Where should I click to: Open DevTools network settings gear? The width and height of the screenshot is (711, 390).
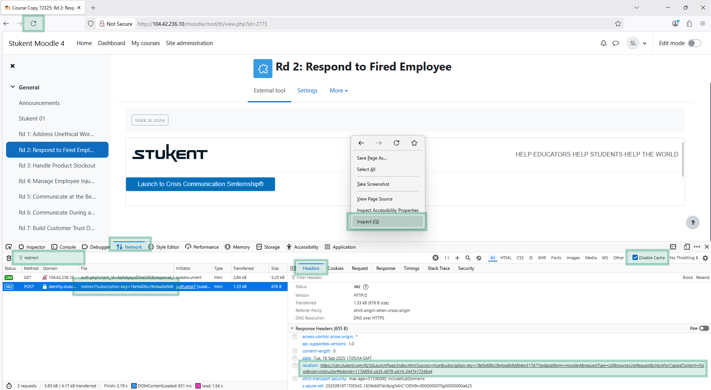pos(705,258)
